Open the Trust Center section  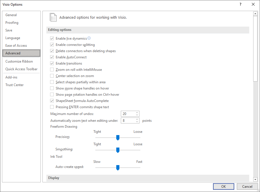pos(14,85)
